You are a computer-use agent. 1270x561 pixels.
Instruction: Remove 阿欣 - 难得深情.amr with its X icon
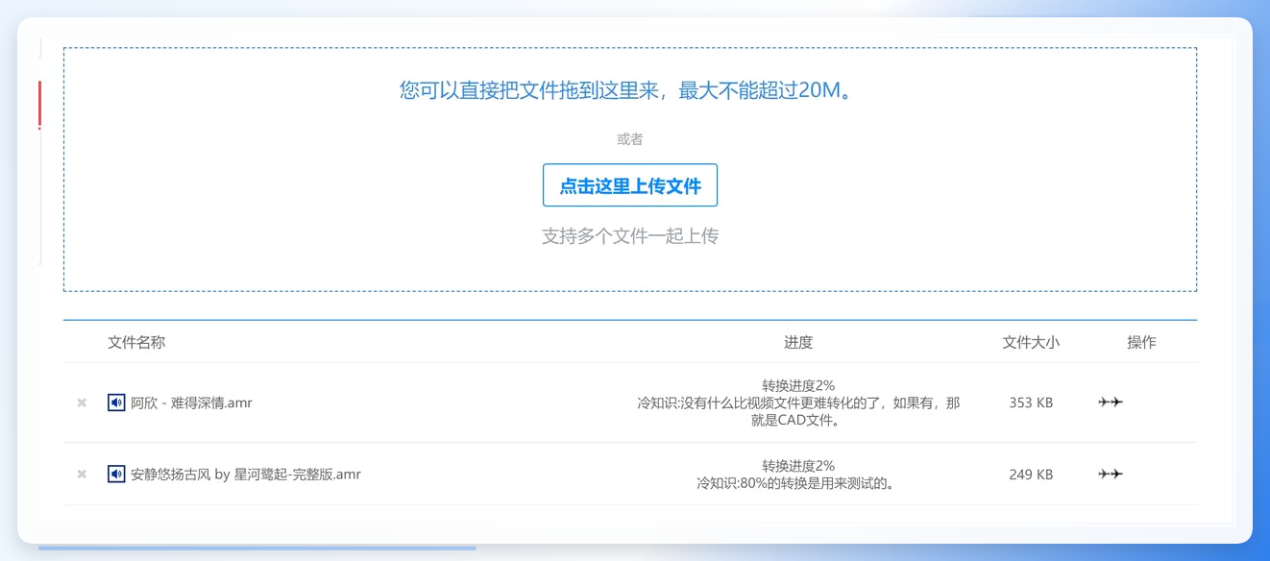click(x=82, y=402)
